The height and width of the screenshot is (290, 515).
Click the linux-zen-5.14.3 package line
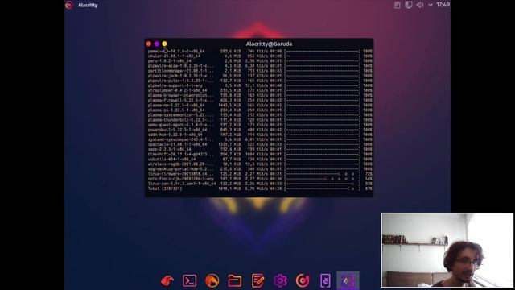click(x=260, y=184)
